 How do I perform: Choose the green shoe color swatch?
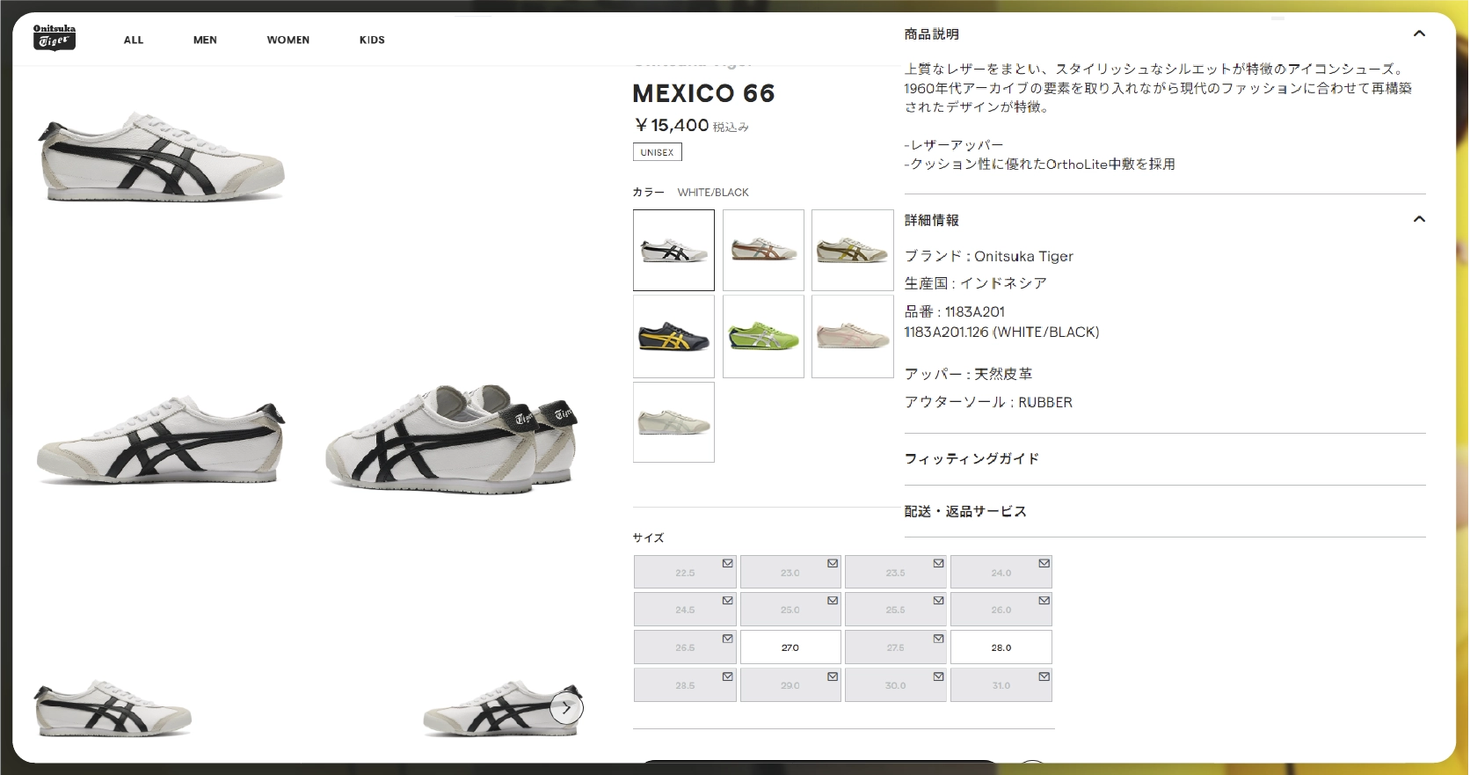[763, 336]
